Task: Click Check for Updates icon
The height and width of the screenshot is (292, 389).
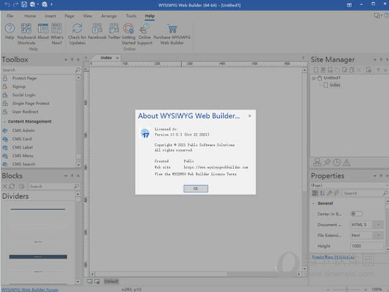Action: [x=77, y=28]
